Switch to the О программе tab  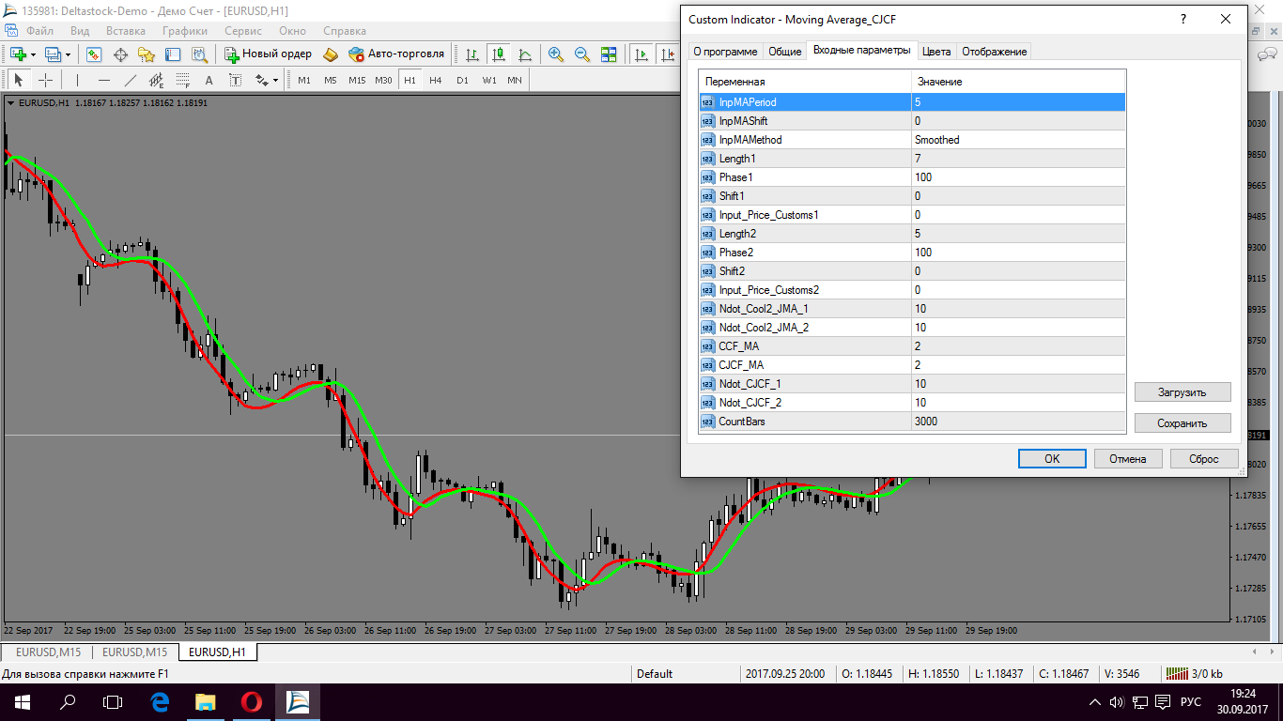[x=725, y=51]
